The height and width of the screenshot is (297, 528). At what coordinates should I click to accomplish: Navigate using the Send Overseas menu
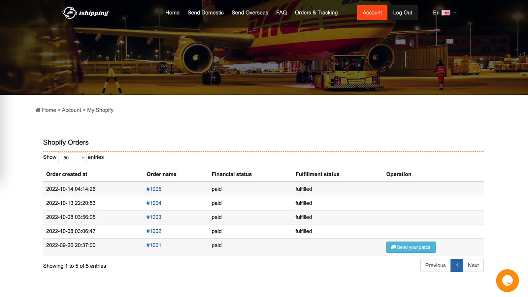point(250,13)
